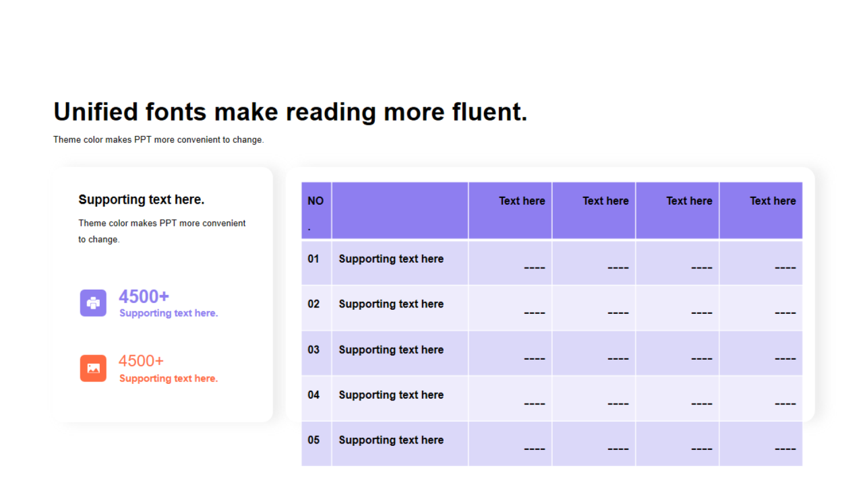Click the leftmost 'Text here' column header
Viewport: 863px width, 485px height.
[521, 201]
